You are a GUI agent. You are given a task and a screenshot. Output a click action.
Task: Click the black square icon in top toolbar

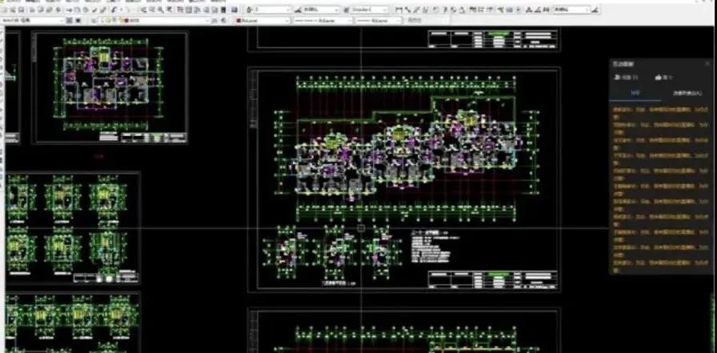[x=223, y=10]
